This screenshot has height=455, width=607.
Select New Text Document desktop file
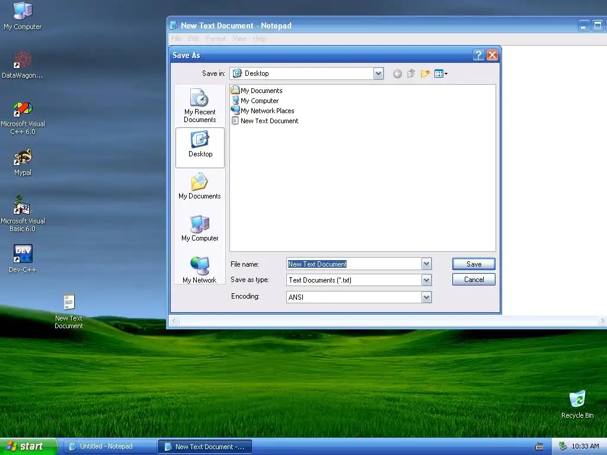click(x=69, y=311)
